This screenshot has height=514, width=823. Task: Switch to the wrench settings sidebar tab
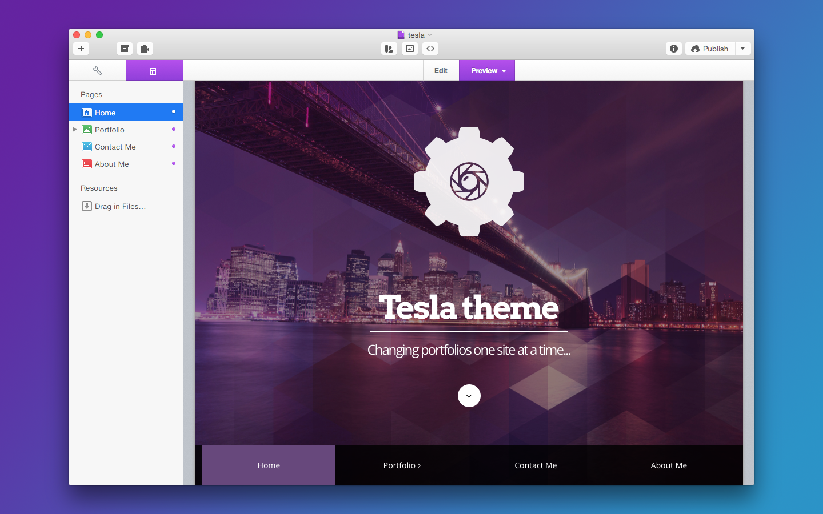point(97,70)
